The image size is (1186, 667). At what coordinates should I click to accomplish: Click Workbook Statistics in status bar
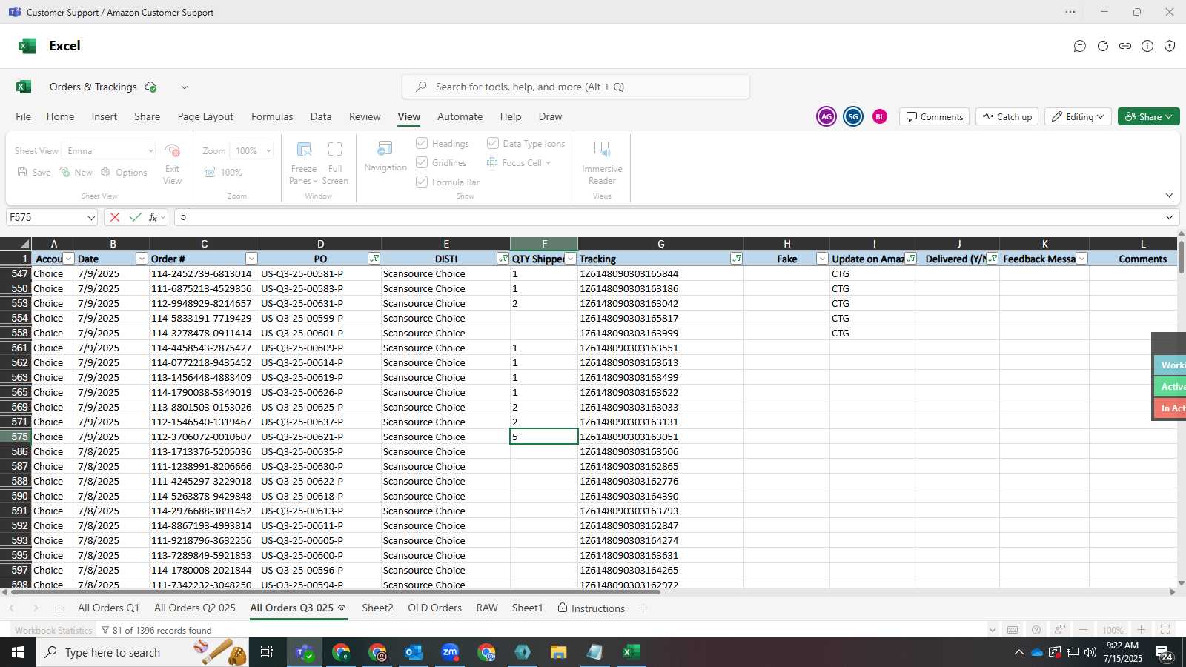(x=53, y=631)
